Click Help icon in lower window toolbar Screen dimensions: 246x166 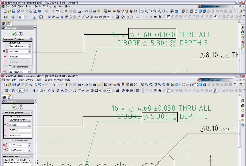99,85
